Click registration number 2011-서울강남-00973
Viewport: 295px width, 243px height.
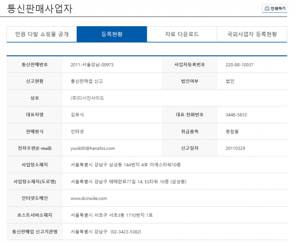pyautogui.click(x=92, y=65)
